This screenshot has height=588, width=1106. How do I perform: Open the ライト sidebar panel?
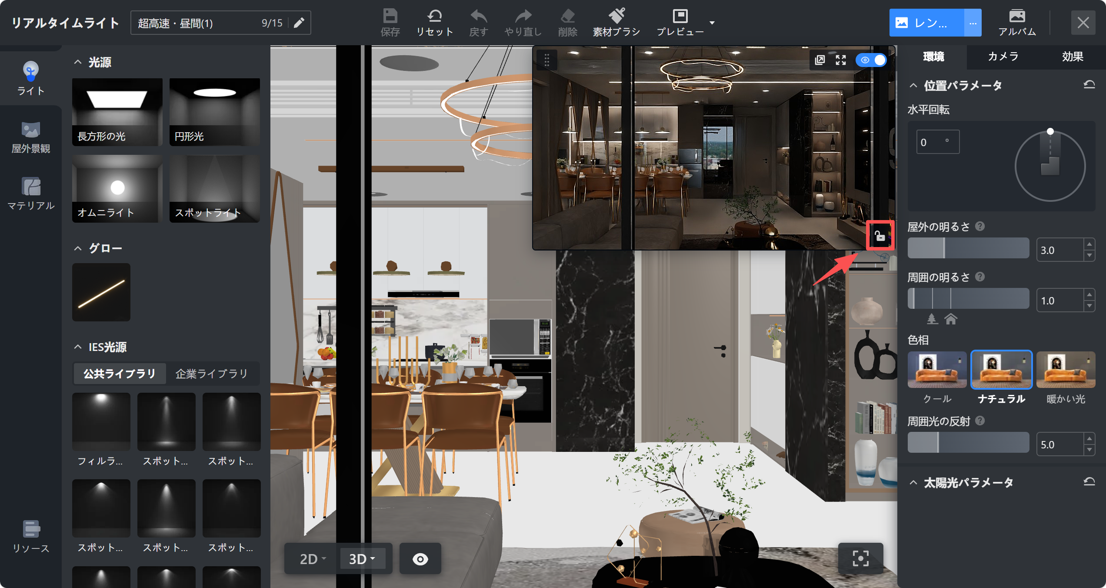click(30, 77)
